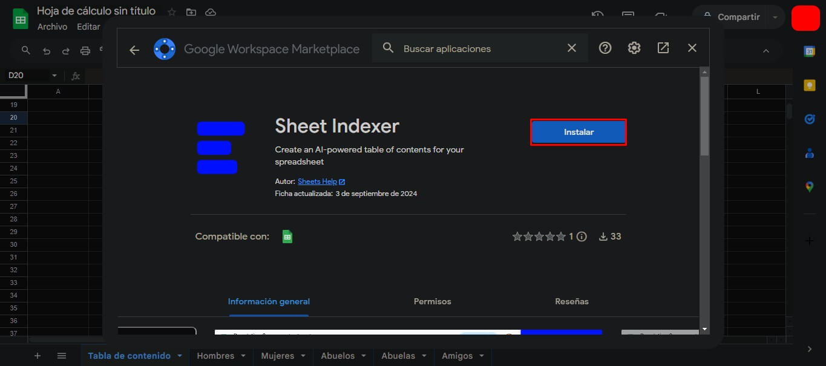Viewport: 826px width, 366px height.
Task: Open the Sheets Help author link
Action: (x=321, y=181)
